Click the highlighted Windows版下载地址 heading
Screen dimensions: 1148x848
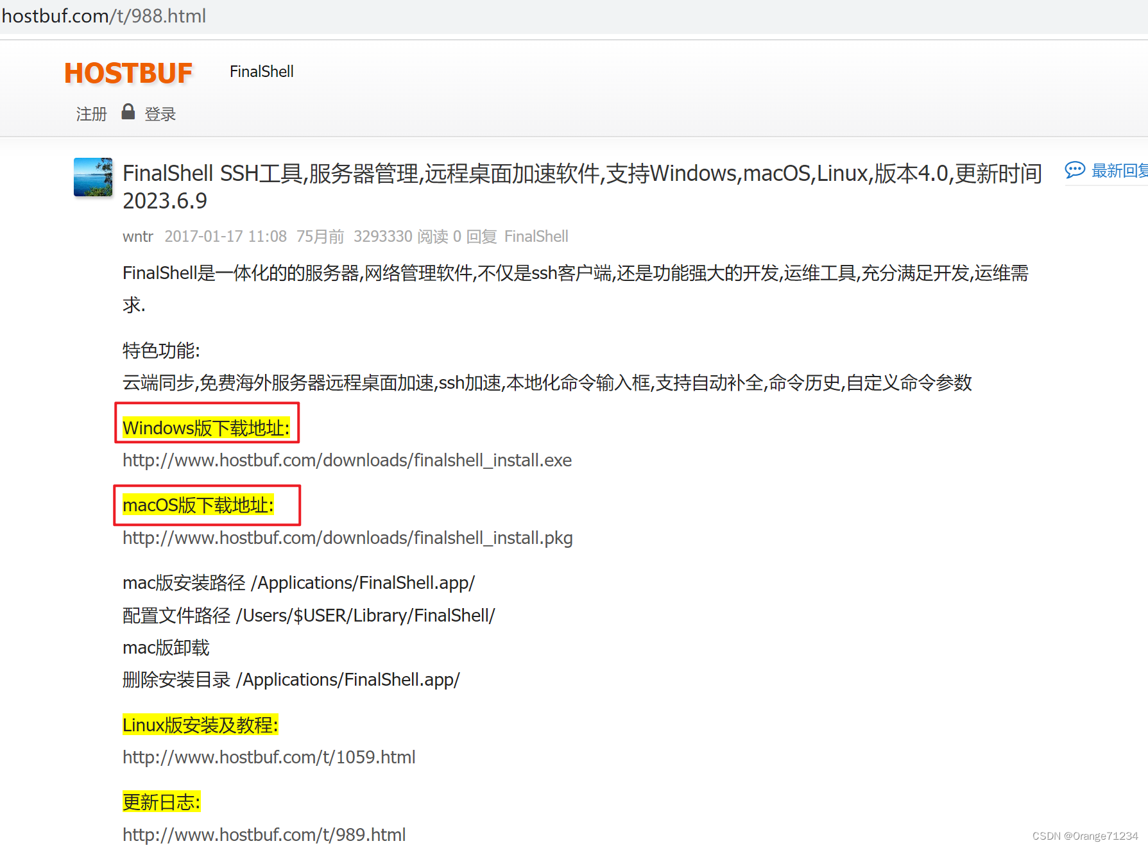click(206, 428)
